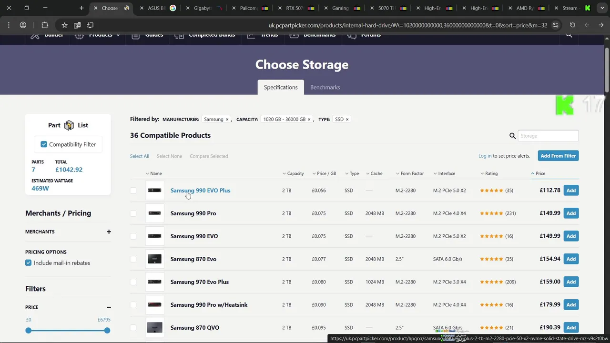Switch to the ASUS browser tab
This screenshot has width=610, height=343.
click(156, 8)
